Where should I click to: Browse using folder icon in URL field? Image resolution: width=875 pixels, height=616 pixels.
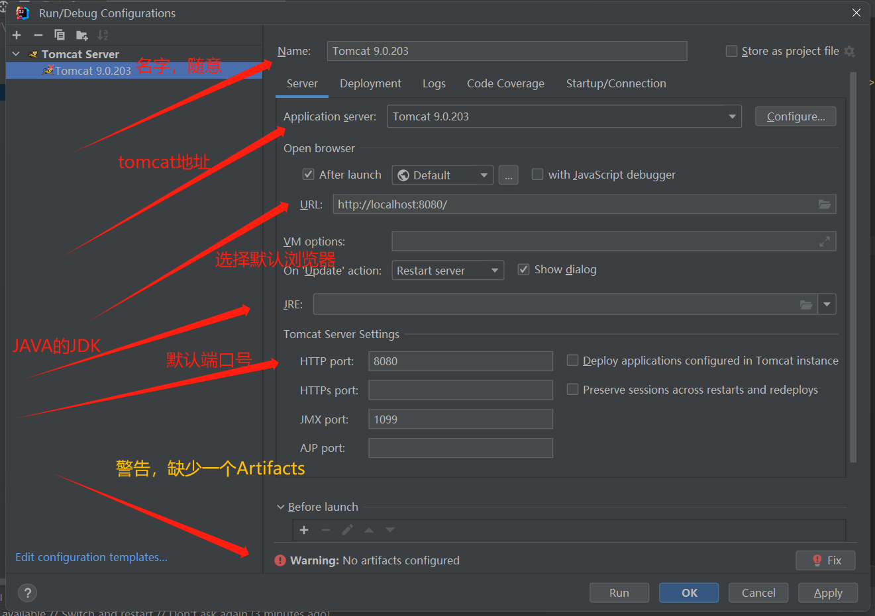pyautogui.click(x=825, y=204)
